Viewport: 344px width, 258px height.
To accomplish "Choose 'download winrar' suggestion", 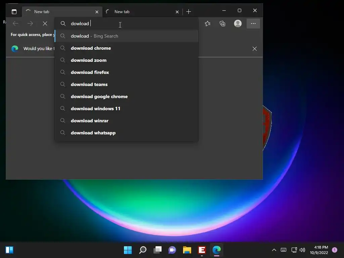I will 126,121.
